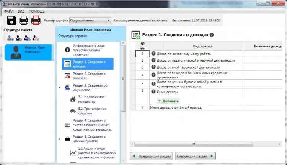Click help icon for педагогической и научной деятельности
This screenshot has width=287, height=165.
(x=153, y=60)
